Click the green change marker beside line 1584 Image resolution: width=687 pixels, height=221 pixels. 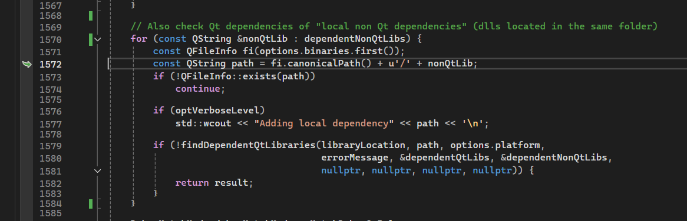[91, 204]
